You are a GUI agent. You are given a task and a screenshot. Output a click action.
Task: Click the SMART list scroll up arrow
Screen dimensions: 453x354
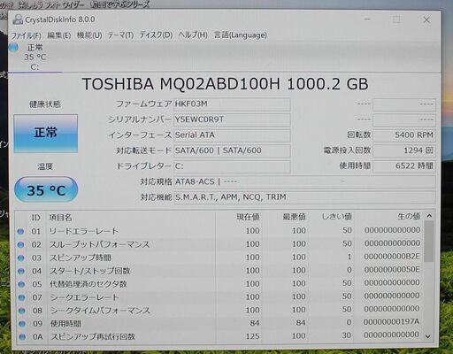[x=429, y=216]
